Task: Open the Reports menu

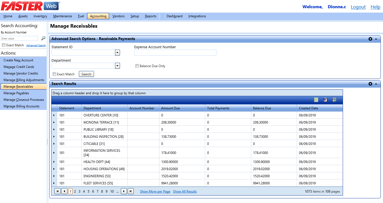Action: tap(151, 16)
